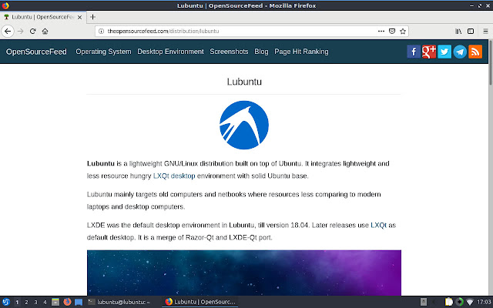Switch to virtual desktop 1
493x308 pixels.
tap(17, 303)
